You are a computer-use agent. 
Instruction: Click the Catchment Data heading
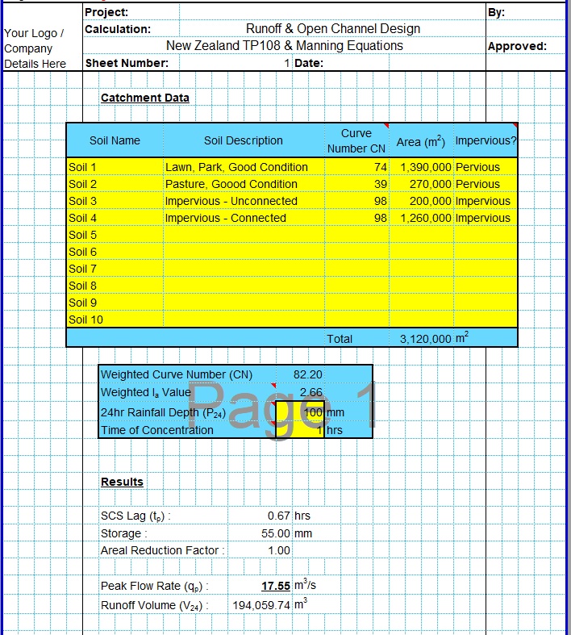click(145, 98)
